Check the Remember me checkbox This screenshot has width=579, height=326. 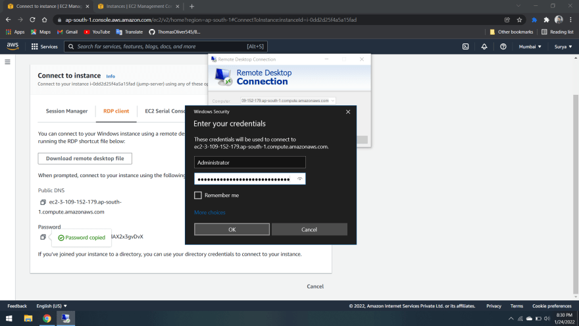pos(198,195)
